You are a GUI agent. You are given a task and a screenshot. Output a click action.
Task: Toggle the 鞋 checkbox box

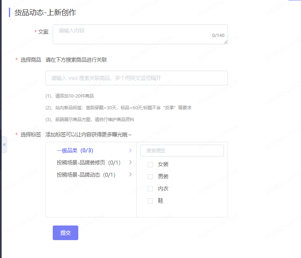click(150, 201)
